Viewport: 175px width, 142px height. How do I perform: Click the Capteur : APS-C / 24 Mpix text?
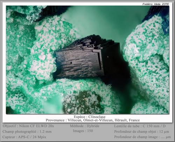pos(24,137)
